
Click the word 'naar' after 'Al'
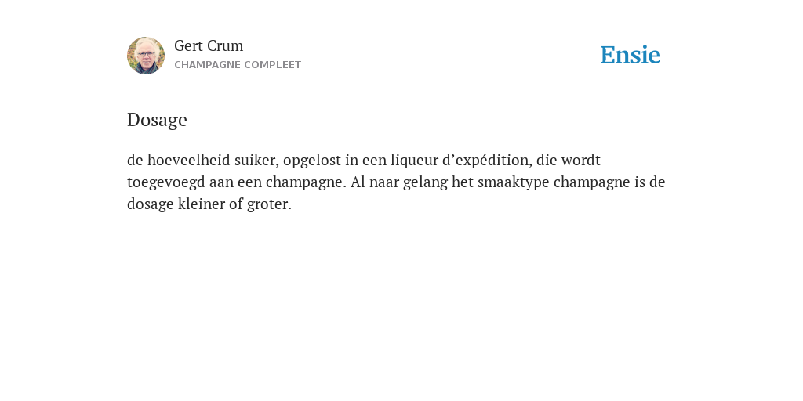tap(384, 182)
